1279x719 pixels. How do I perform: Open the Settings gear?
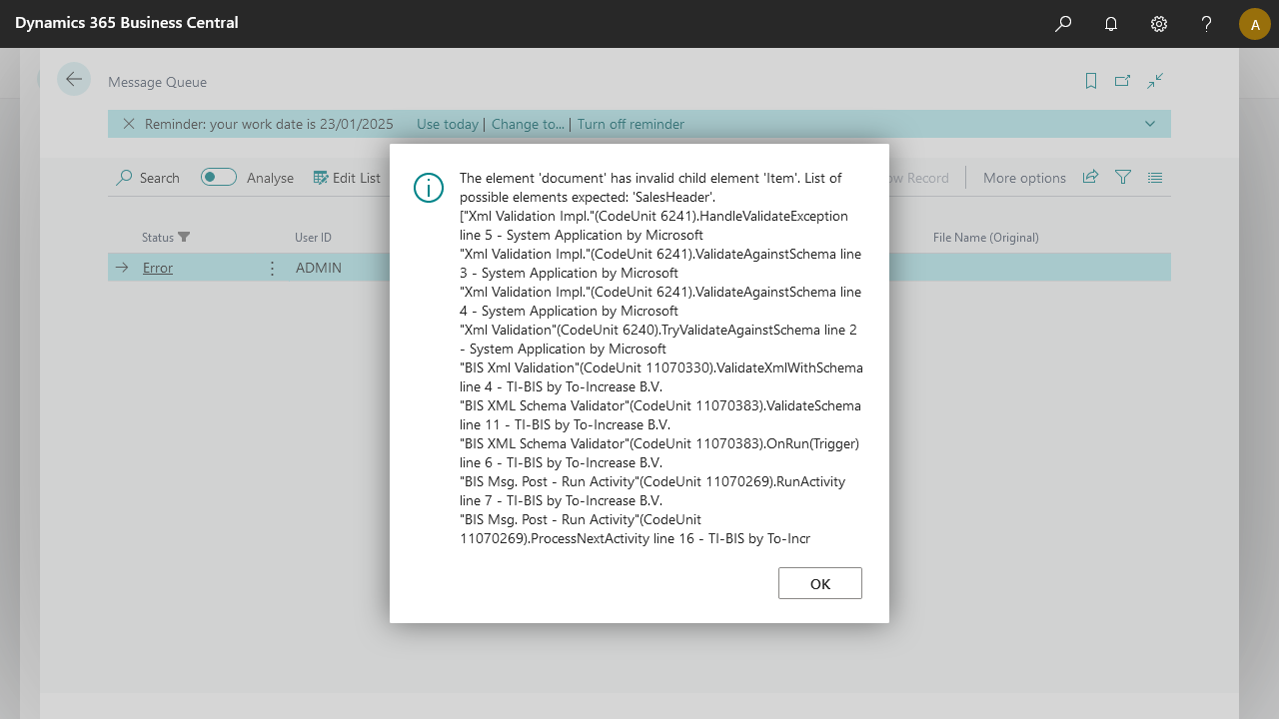(x=1159, y=24)
